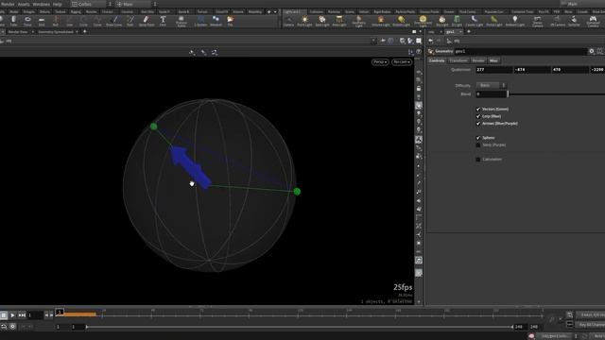The image size is (605, 340).
Task: Add a Point Light from the shelf
Action: point(304,21)
